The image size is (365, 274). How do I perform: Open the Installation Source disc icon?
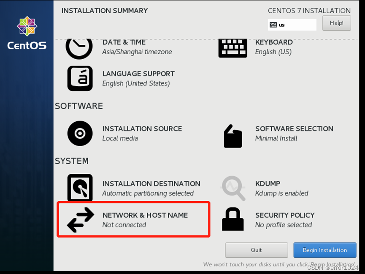tap(80, 133)
